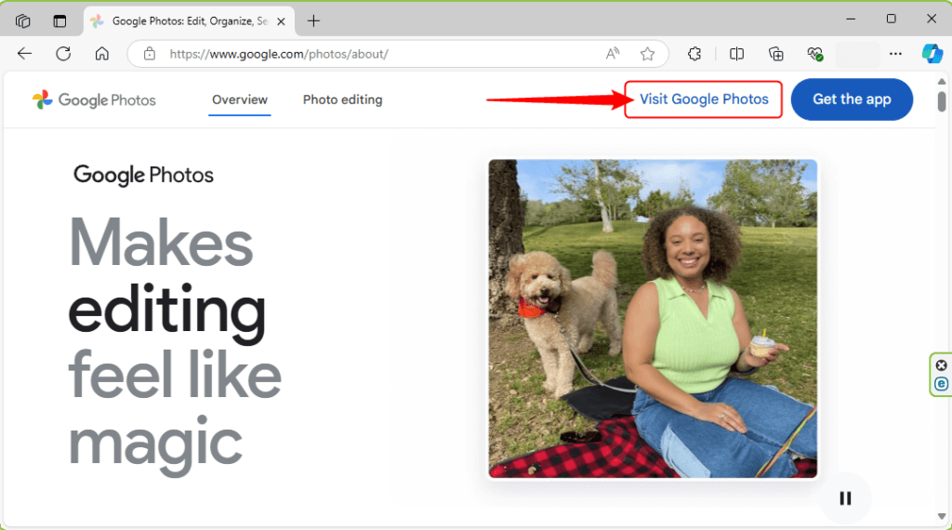Open the Copilot sidebar icon

click(x=932, y=54)
